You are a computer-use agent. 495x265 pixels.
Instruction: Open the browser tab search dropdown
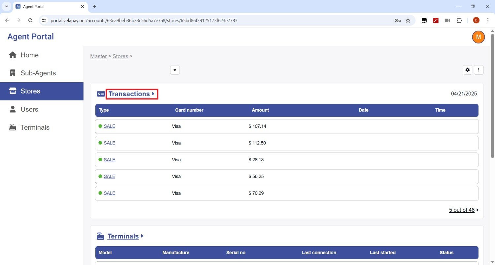[x=6, y=7]
